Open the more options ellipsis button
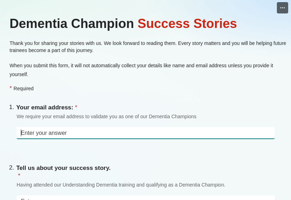The image size is (291, 200). click(x=282, y=8)
